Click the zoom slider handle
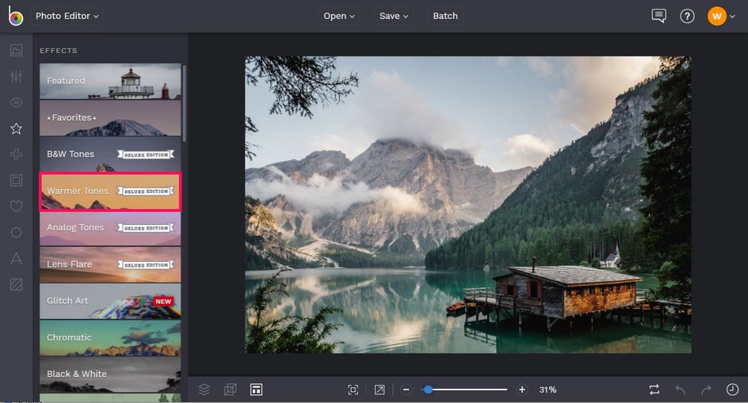The height and width of the screenshot is (403, 748). coord(428,390)
